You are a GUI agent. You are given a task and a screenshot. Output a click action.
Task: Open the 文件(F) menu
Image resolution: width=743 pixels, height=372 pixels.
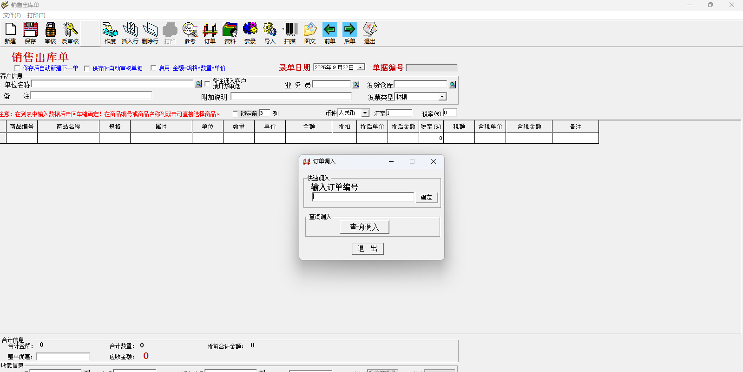pyautogui.click(x=12, y=15)
